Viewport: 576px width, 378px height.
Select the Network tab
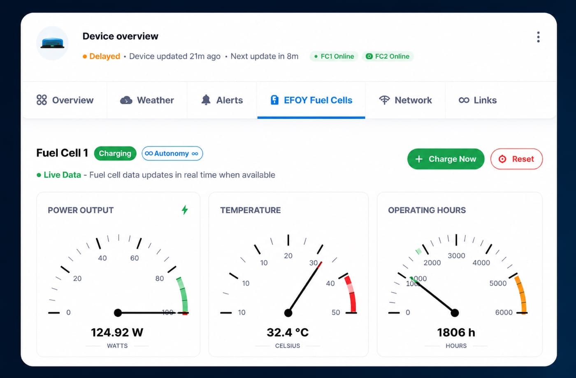click(x=405, y=100)
